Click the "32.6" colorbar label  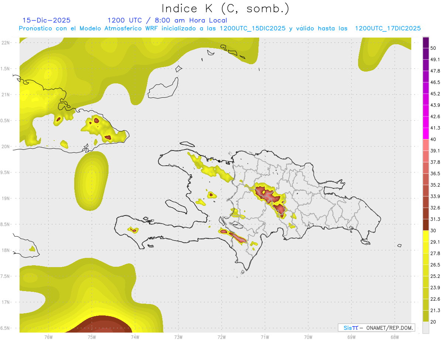point(435,208)
